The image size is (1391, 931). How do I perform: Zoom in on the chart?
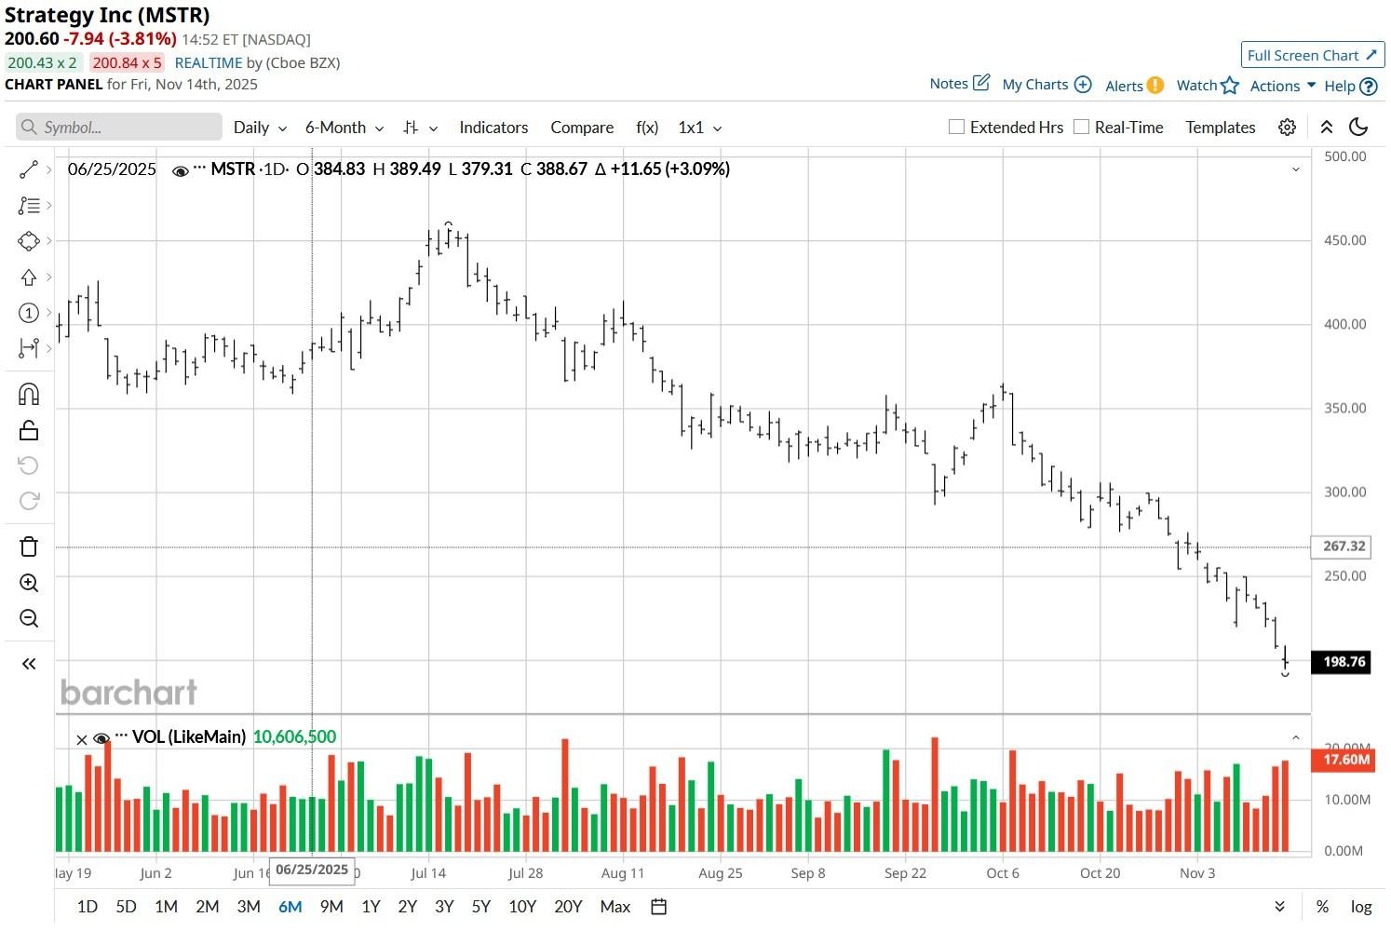pos(29,583)
